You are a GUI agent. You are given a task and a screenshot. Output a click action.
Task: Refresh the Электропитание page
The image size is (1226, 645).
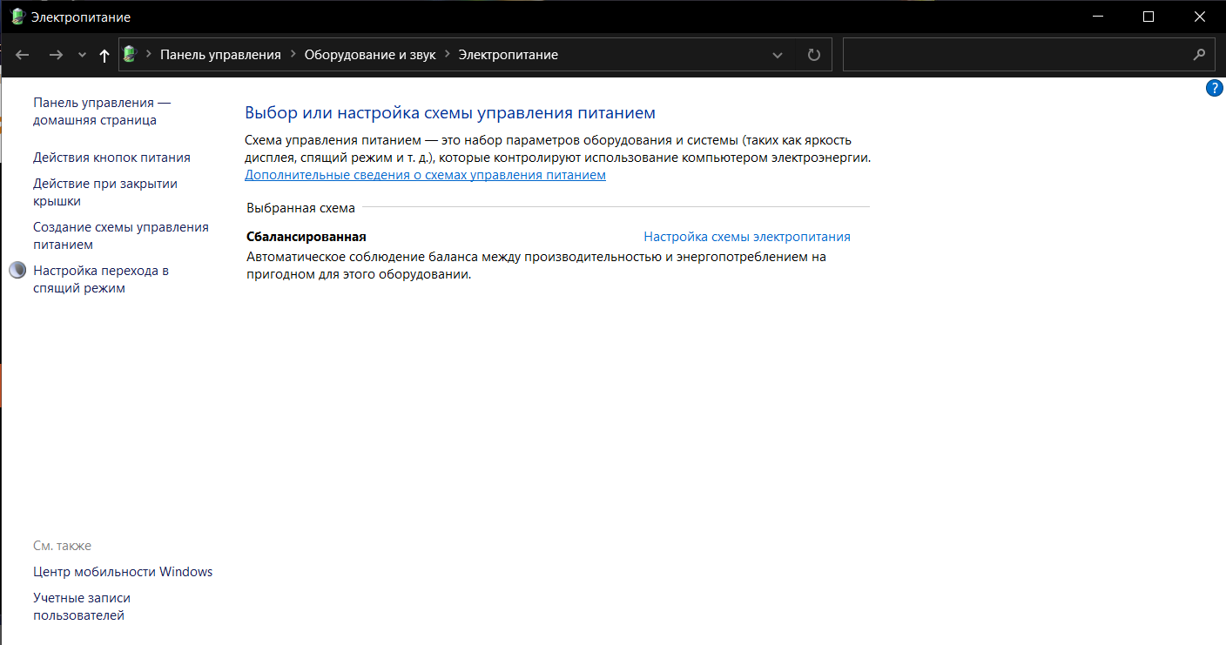point(814,55)
